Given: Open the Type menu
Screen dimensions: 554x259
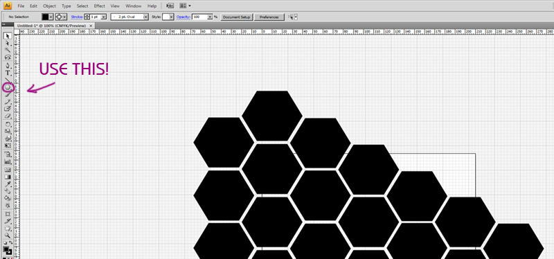Looking at the screenshot, I should [66, 6].
